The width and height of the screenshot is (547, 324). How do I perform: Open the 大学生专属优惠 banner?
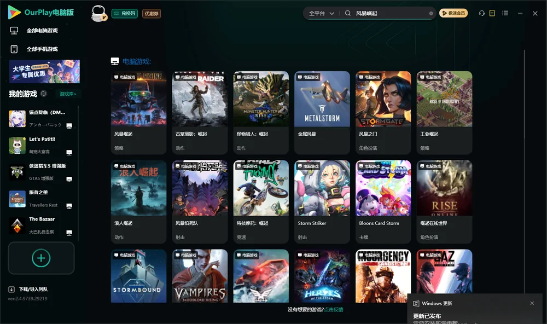tap(44, 72)
